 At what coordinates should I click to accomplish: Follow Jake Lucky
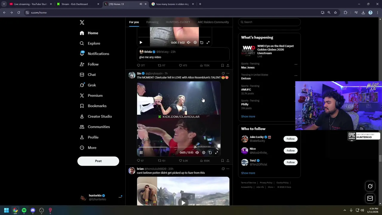(x=290, y=139)
